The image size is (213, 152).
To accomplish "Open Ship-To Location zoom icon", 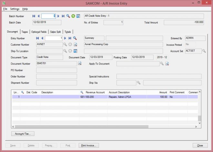I will coord(76,51).
